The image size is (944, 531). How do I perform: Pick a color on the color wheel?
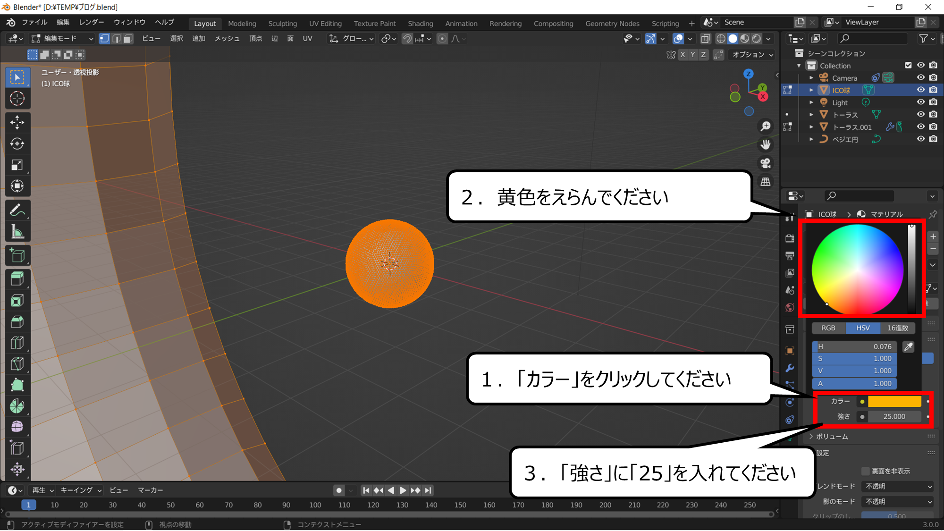tap(858, 269)
